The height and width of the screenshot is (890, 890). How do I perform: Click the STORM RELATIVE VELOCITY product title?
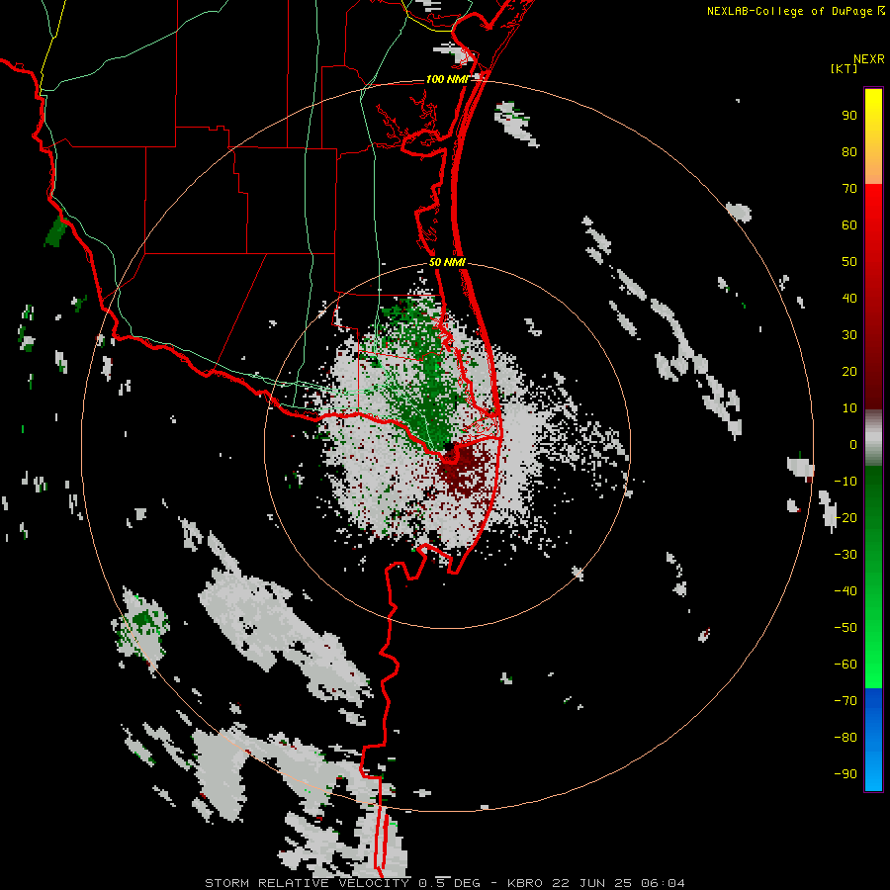(x=308, y=883)
